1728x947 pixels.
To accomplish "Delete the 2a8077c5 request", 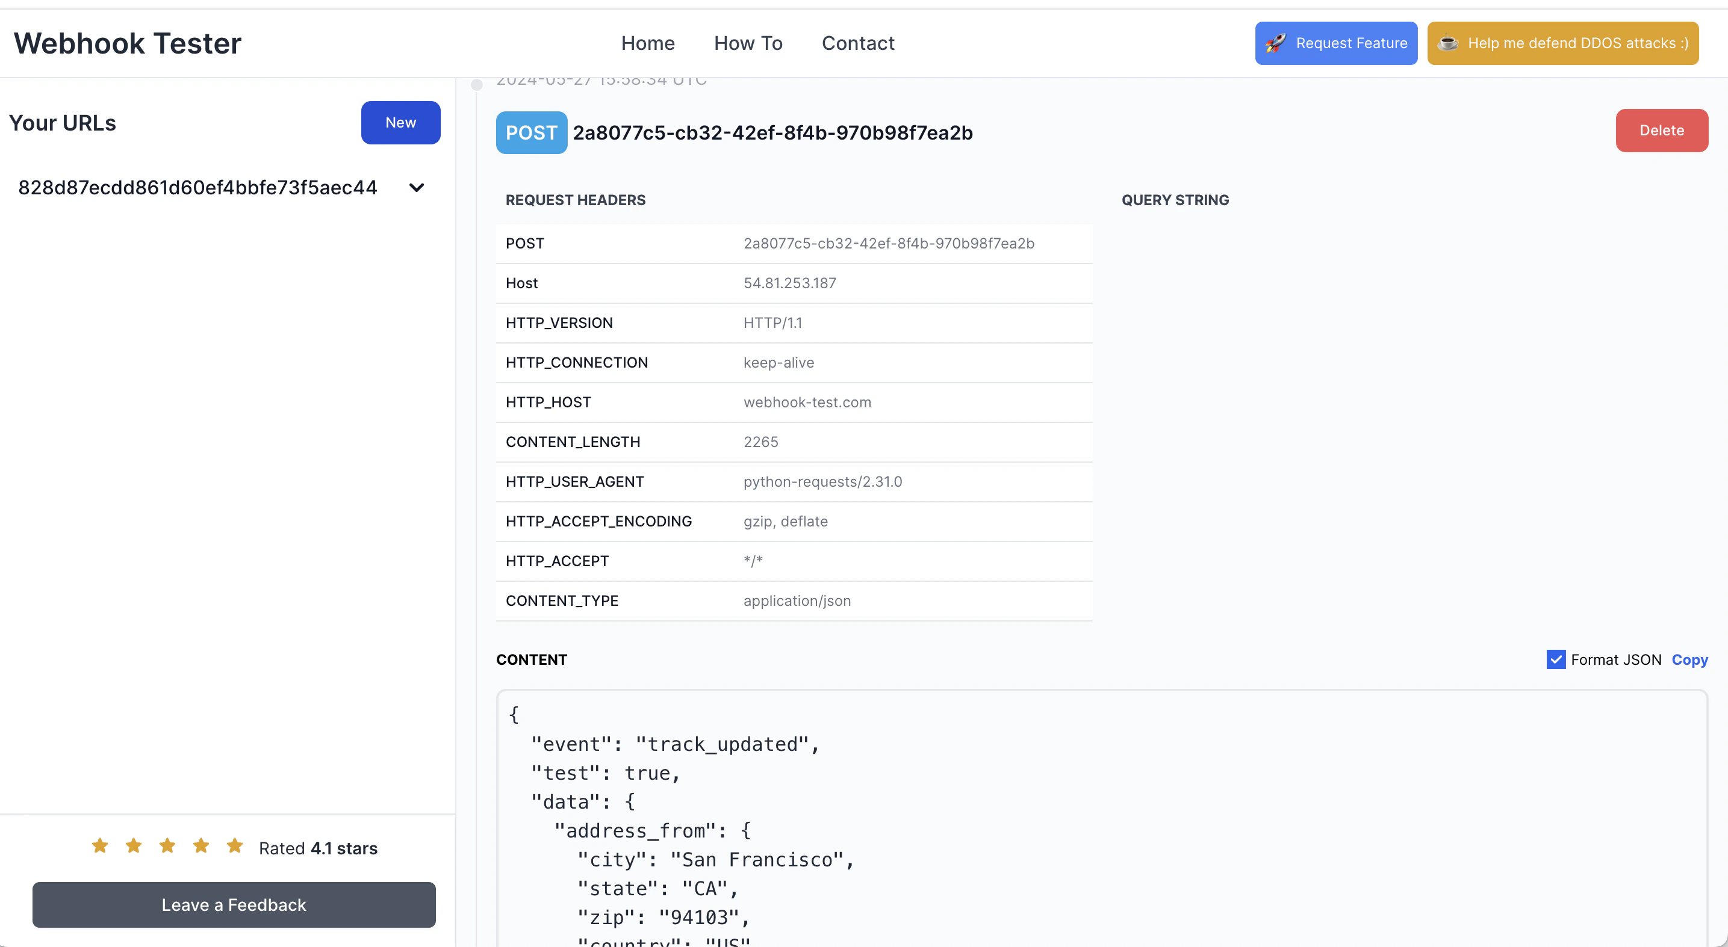I will click(1662, 130).
